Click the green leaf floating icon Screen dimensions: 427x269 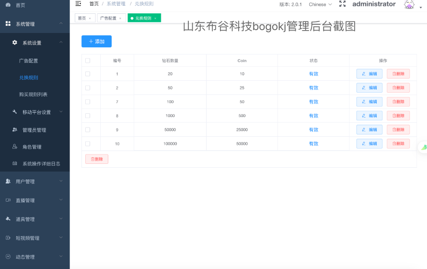pyautogui.click(x=424, y=148)
